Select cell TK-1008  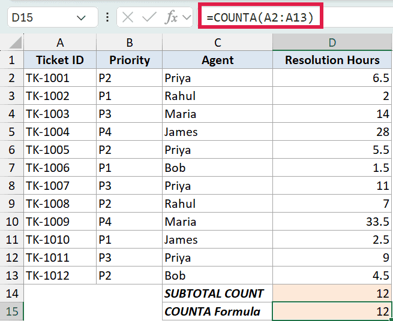[x=60, y=204]
